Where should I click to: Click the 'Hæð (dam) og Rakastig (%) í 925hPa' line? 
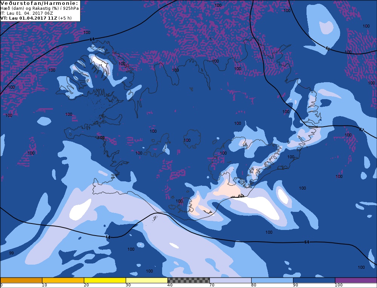(x=40, y=8)
